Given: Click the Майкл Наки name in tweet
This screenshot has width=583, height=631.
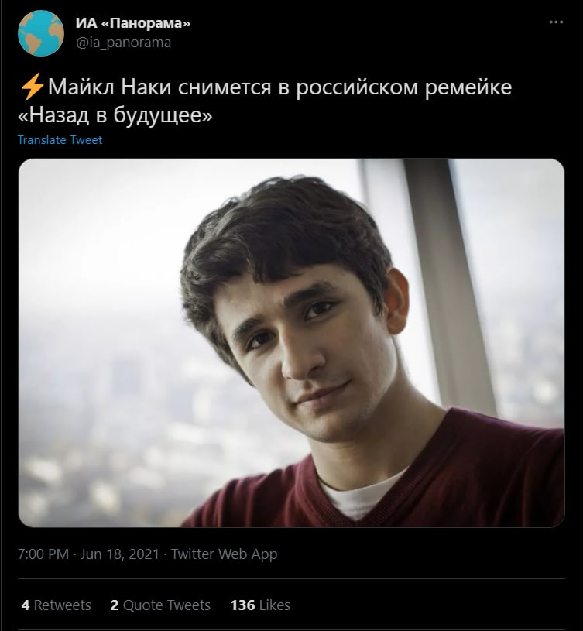Looking at the screenshot, I should pyautogui.click(x=109, y=87).
